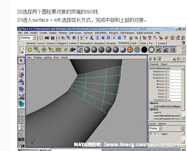Select by hierarchy mode icon
188x151 pixels.
[x=63, y=38]
